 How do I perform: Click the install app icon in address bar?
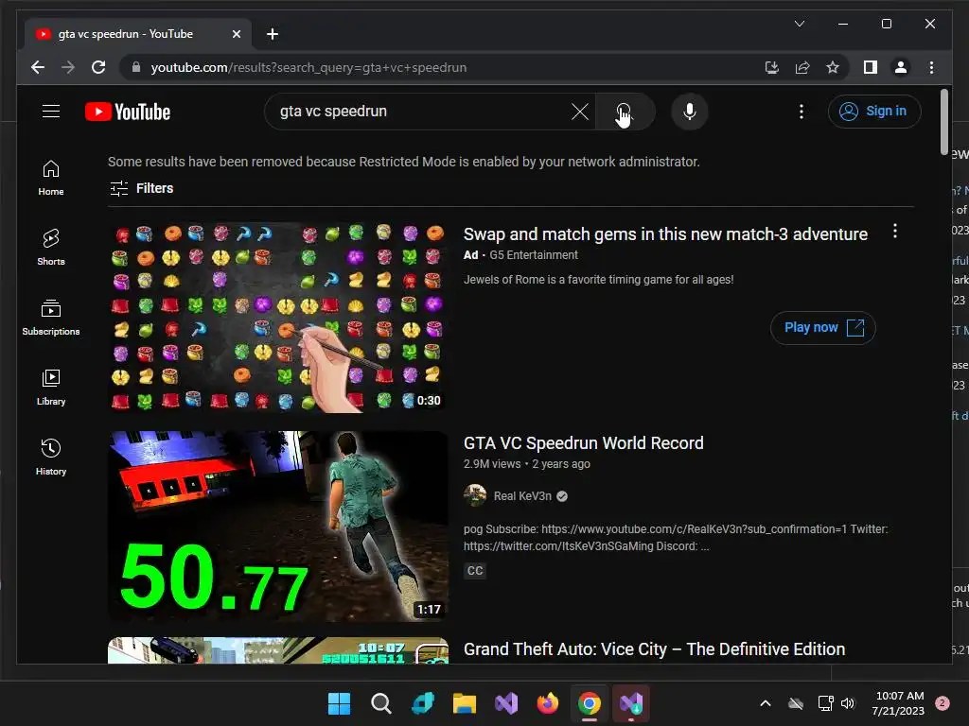click(771, 67)
